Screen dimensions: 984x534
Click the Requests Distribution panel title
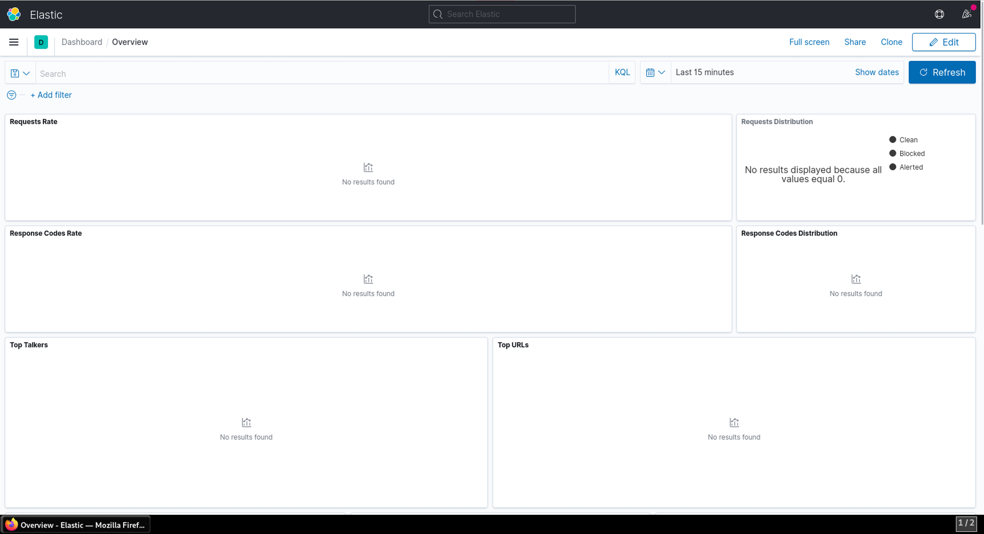(x=777, y=122)
